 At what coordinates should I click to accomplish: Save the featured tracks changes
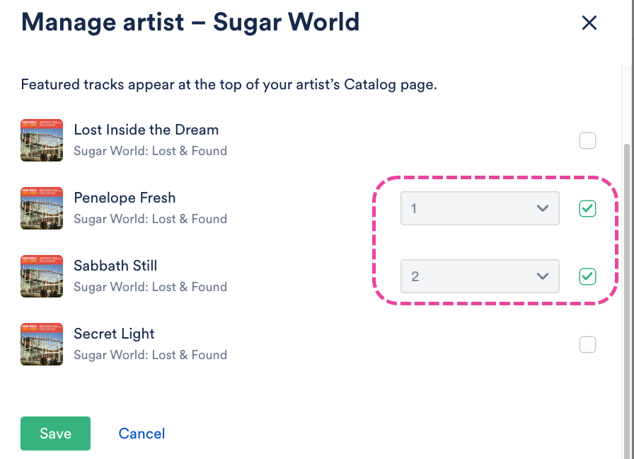(55, 433)
